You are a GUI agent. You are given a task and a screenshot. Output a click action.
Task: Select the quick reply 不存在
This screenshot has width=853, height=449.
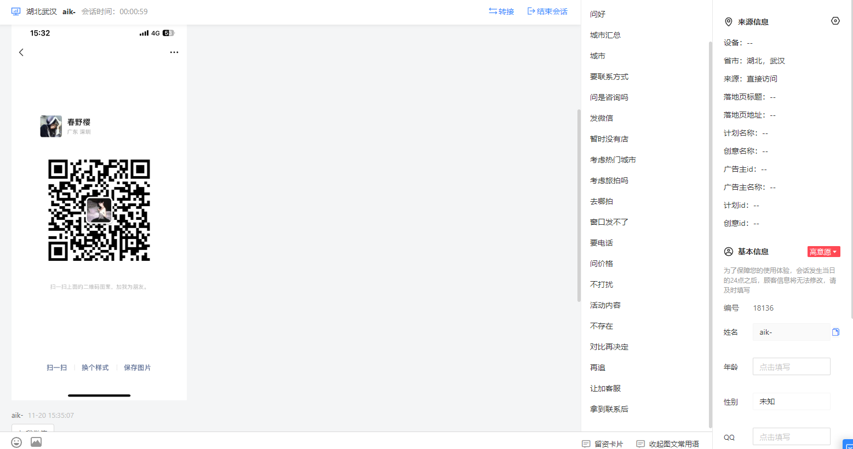coord(602,326)
